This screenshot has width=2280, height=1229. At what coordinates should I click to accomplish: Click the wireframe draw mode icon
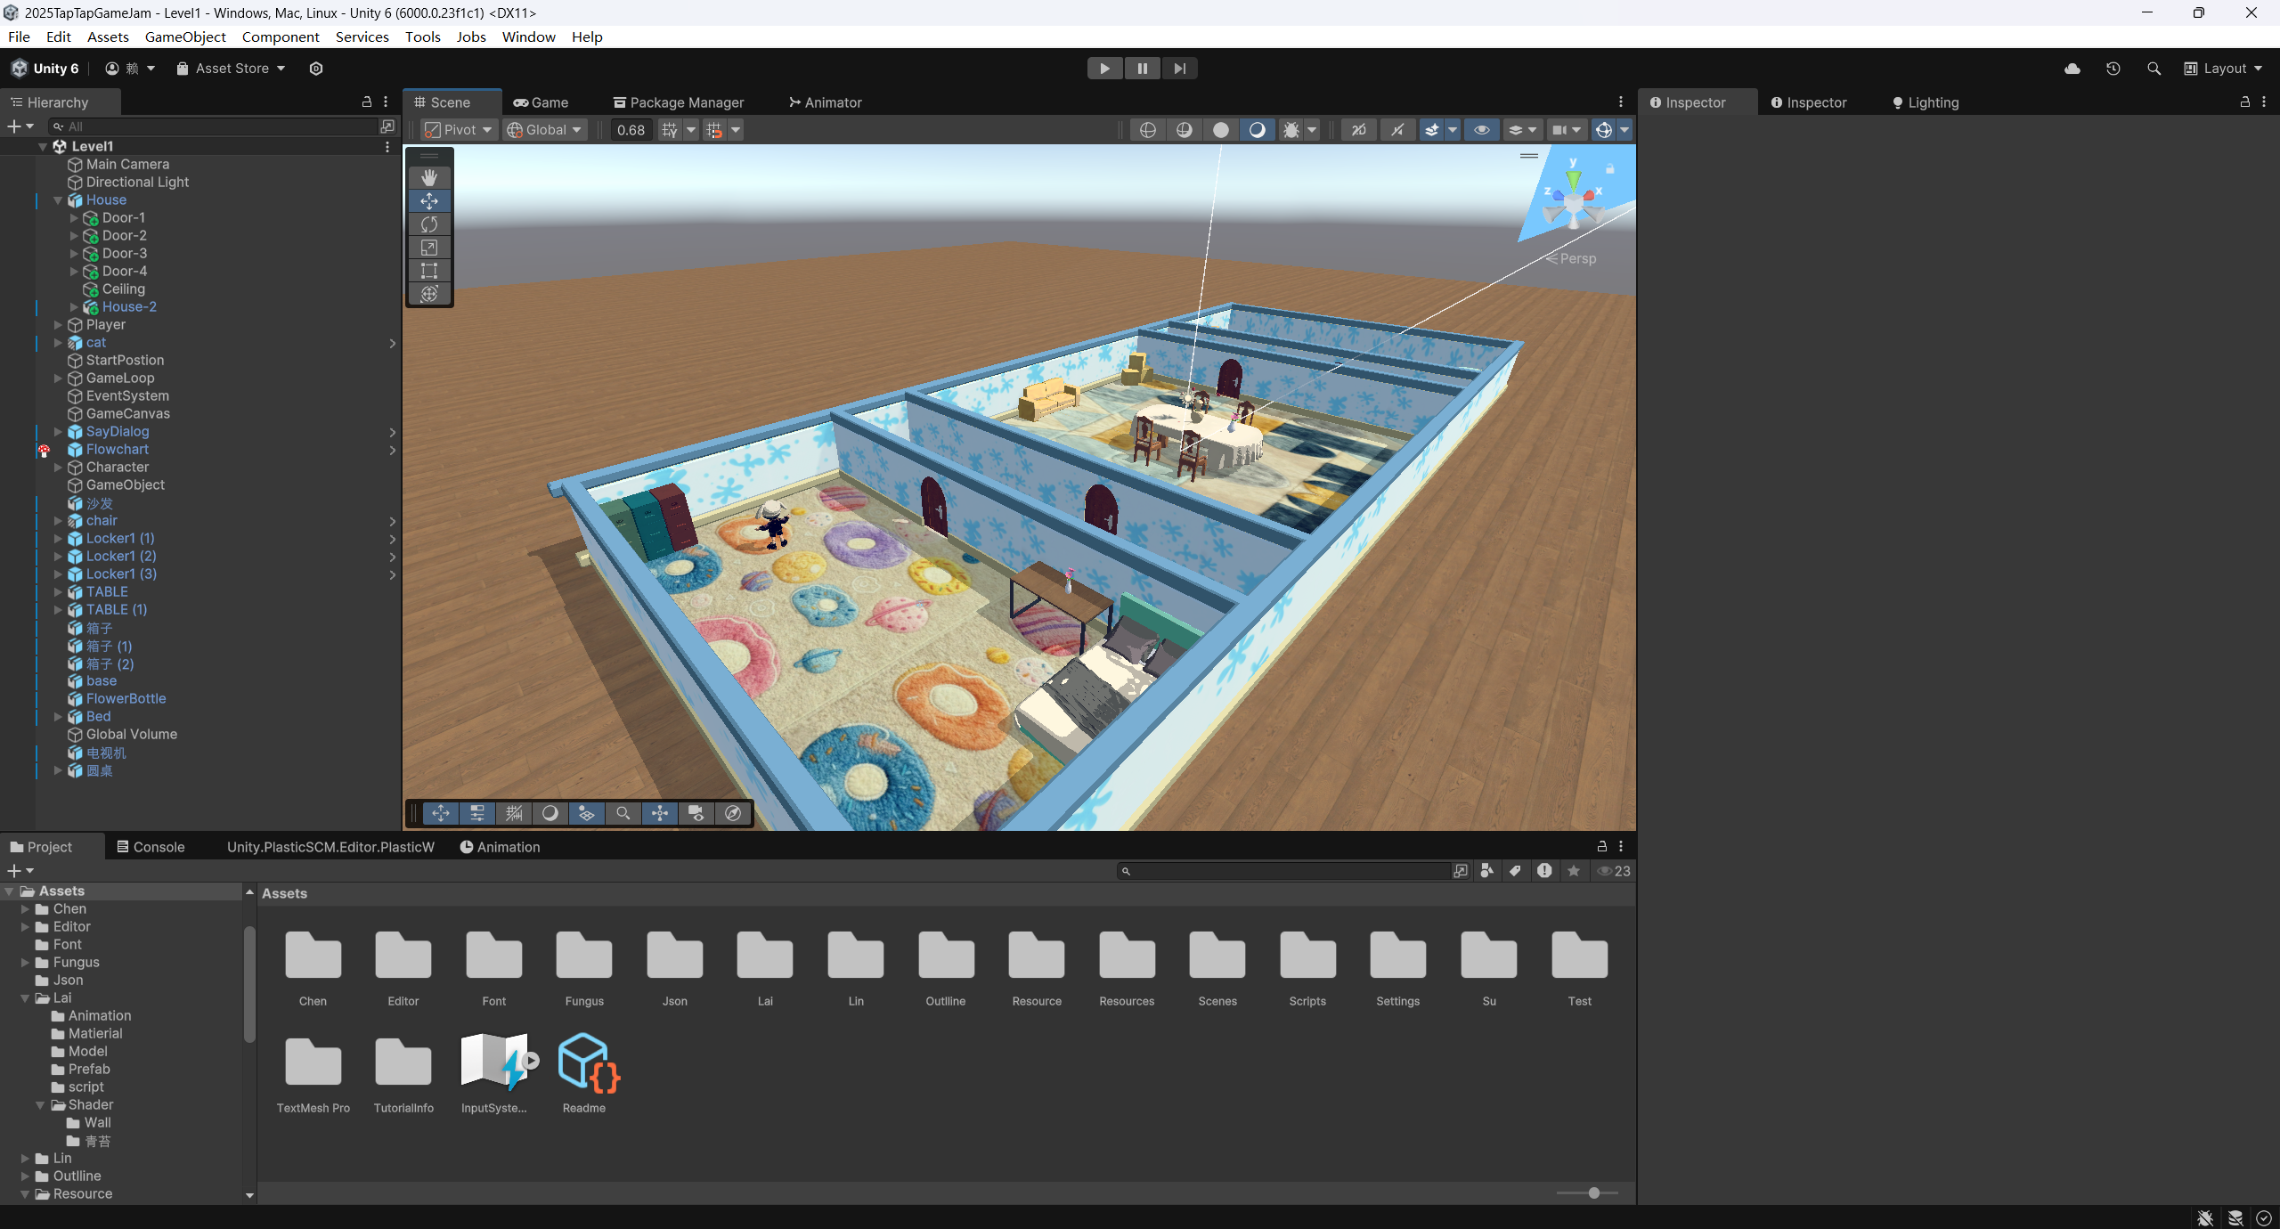pos(1148,130)
